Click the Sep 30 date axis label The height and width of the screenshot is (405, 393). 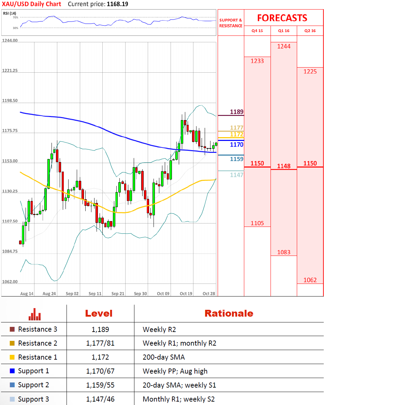coord(140,294)
